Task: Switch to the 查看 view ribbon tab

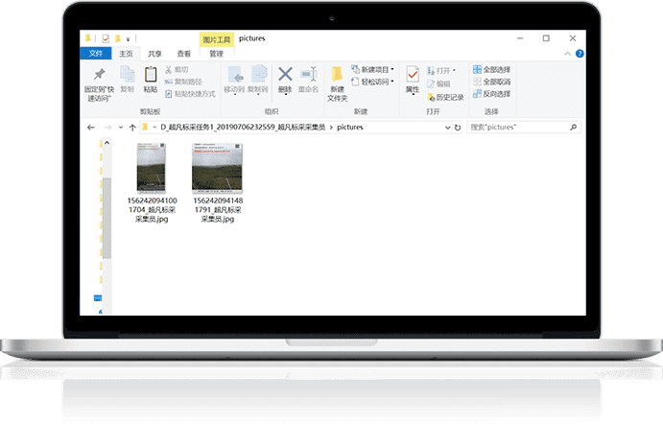Action: [x=183, y=54]
